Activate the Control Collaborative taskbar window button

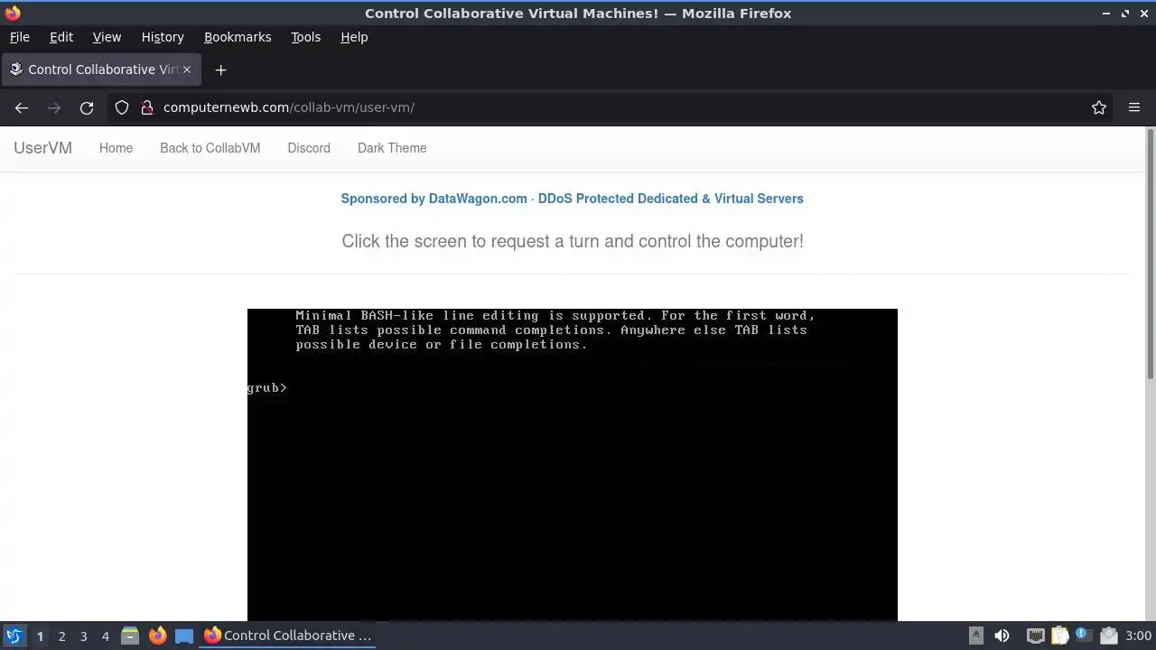(288, 636)
